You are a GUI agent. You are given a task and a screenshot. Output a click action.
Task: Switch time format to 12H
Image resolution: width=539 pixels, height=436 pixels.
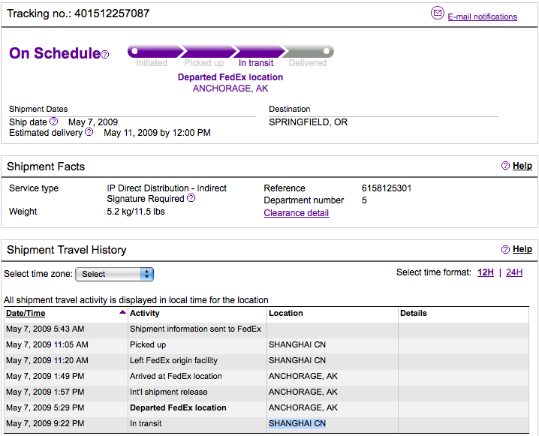point(486,272)
